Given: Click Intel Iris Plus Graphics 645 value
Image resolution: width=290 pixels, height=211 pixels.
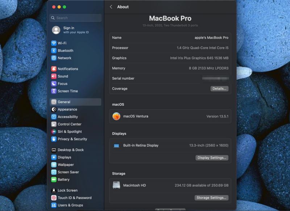Looking at the screenshot, I should pos(199,58).
